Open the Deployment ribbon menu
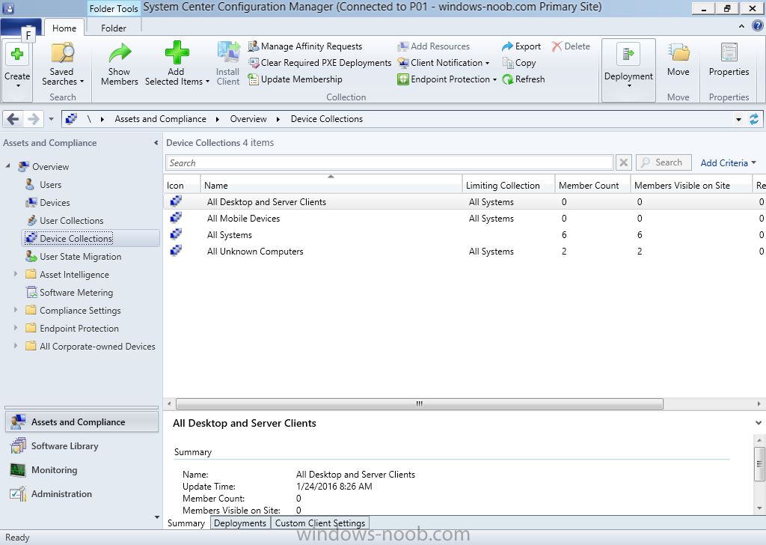 pyautogui.click(x=628, y=70)
